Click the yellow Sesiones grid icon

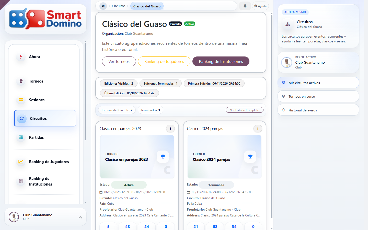(x=21, y=100)
